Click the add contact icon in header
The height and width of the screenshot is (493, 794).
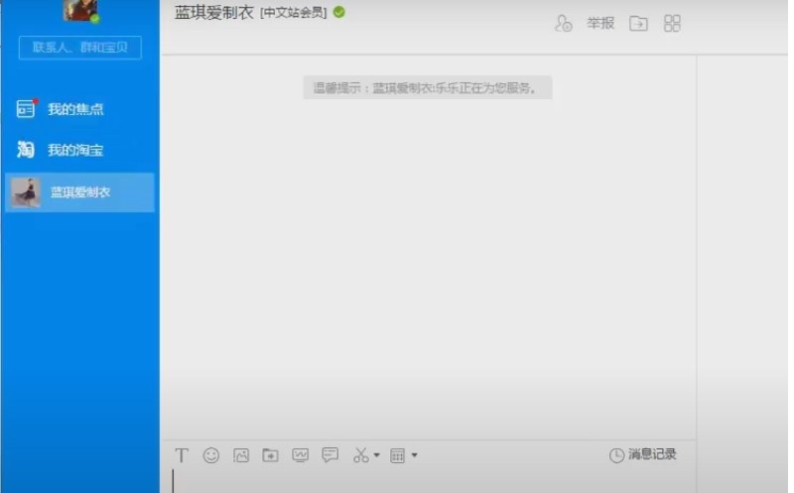[563, 23]
